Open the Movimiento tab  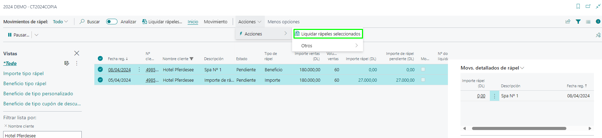216,22
